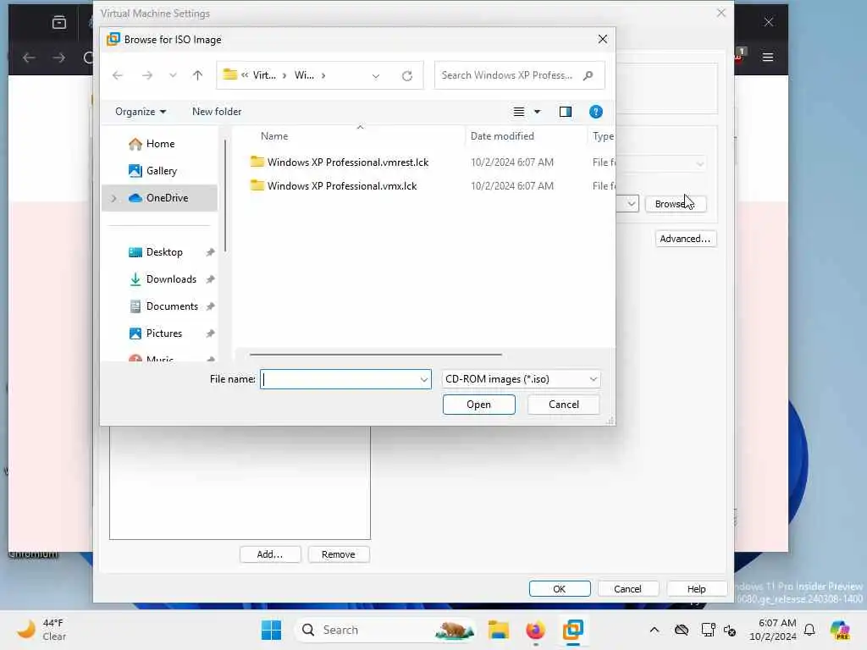The image size is (867, 650).
Task: Open Help in the Browse dialog
Action: (x=595, y=112)
